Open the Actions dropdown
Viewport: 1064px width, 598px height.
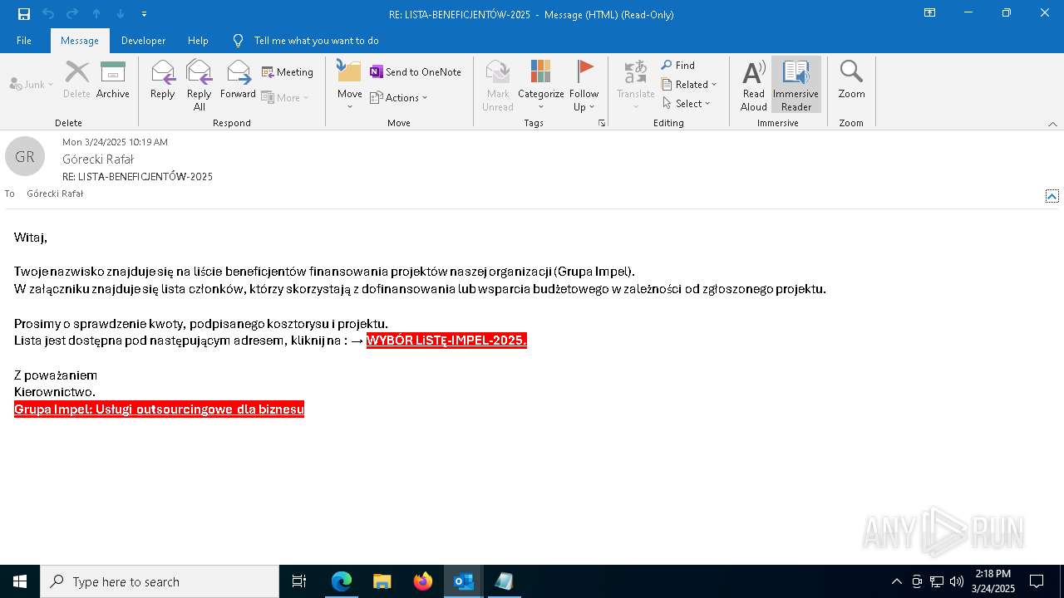[399, 97]
